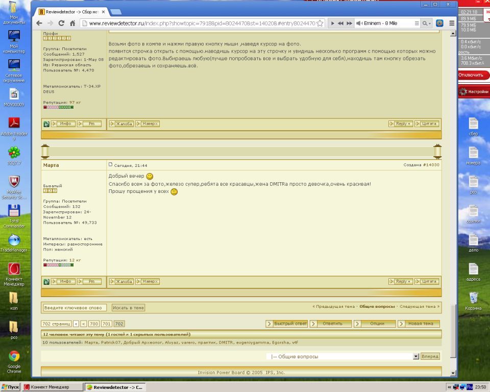Open the Корзина recycle bin icon
Screen dimensions: 490x392
[473, 300]
